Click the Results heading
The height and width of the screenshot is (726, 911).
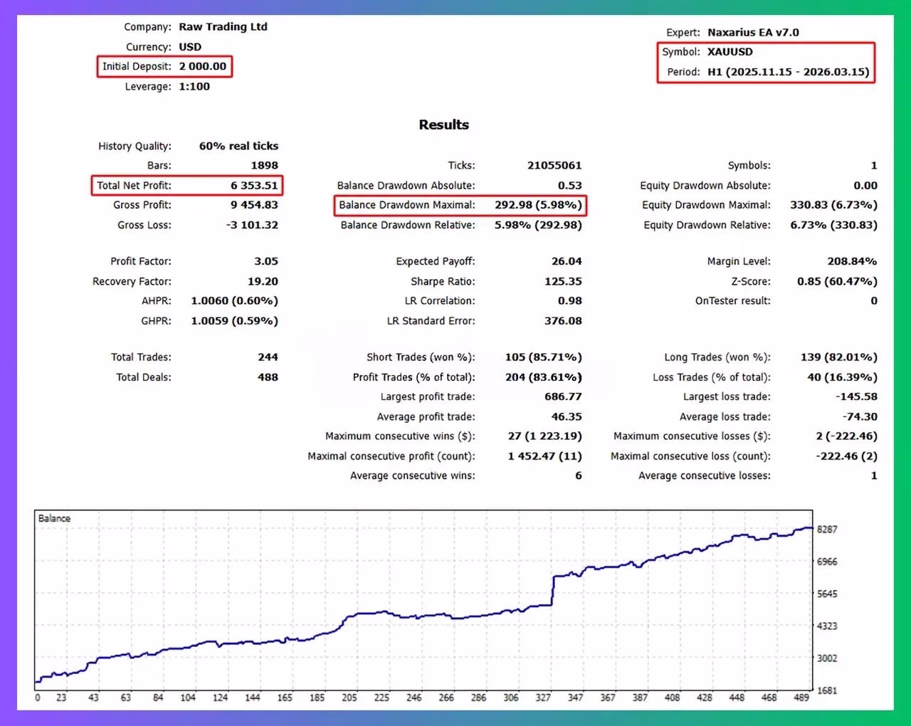(x=443, y=125)
